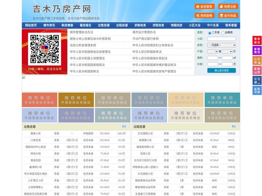The image size is (262, 196).
Task: Click the 吉木乃房产网 site logo
Action: point(61,9)
